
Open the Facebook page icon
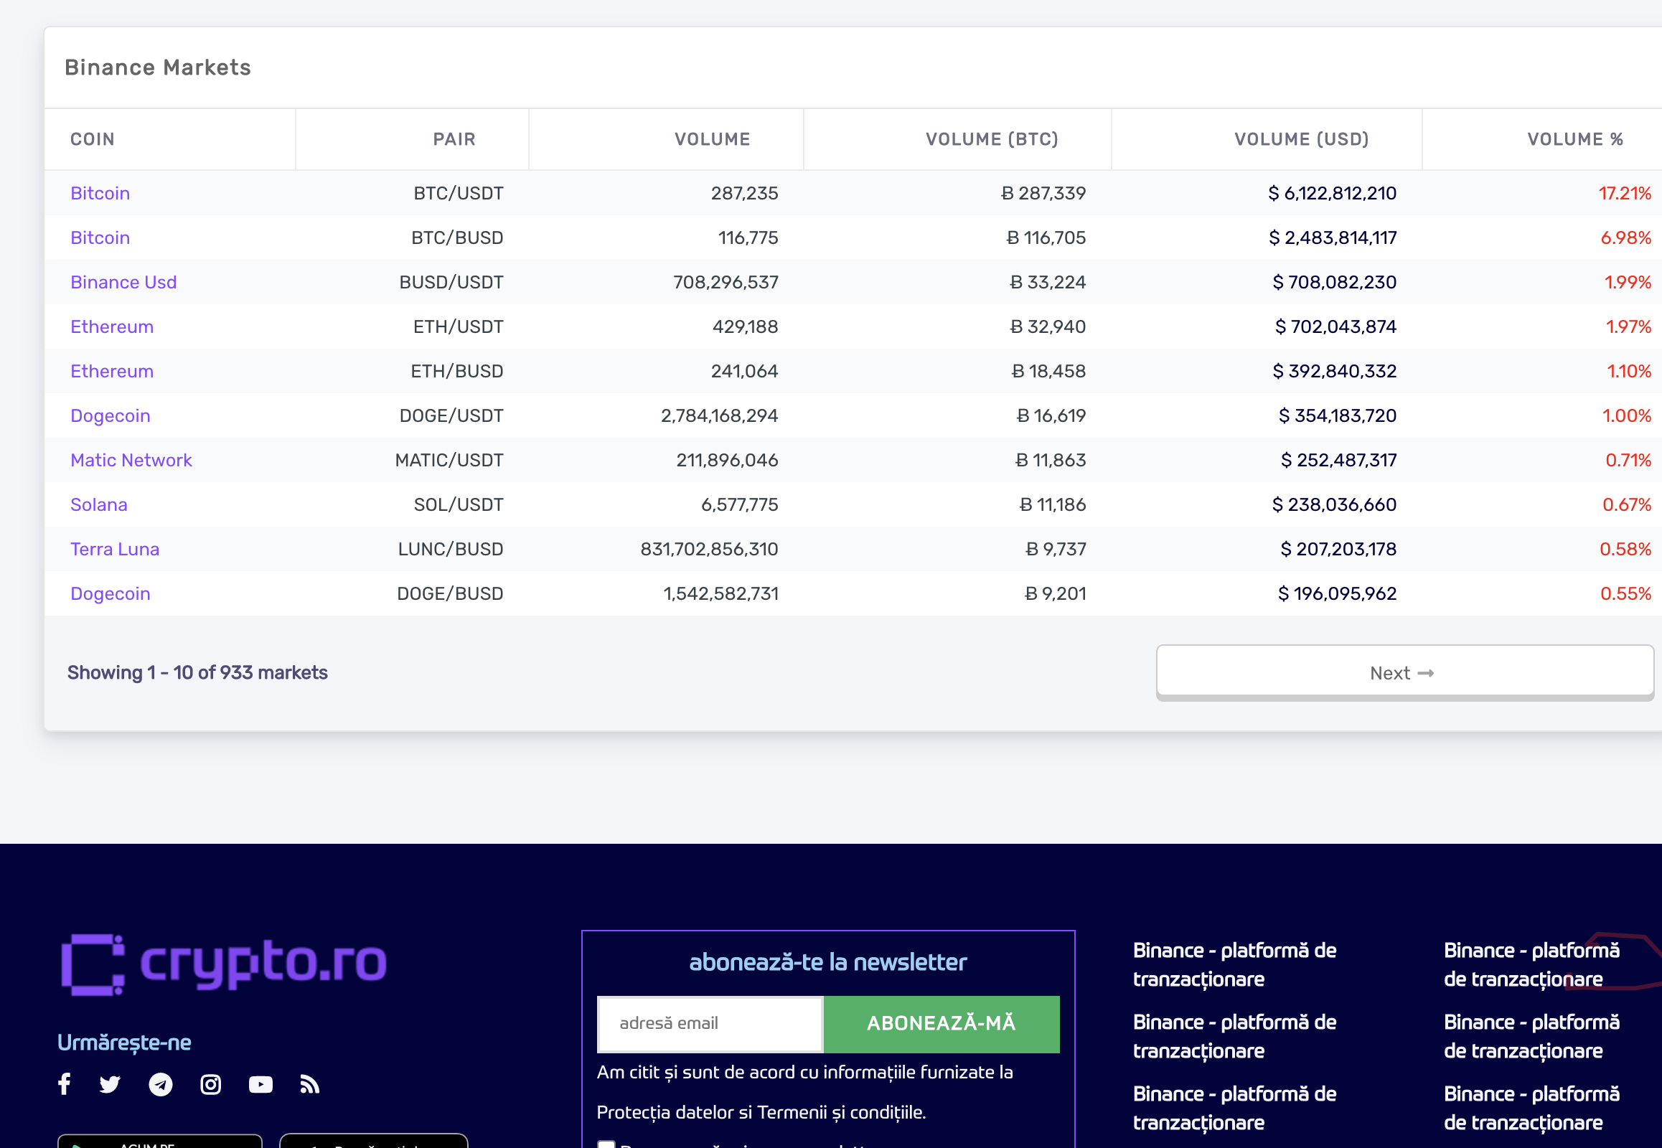click(x=64, y=1084)
